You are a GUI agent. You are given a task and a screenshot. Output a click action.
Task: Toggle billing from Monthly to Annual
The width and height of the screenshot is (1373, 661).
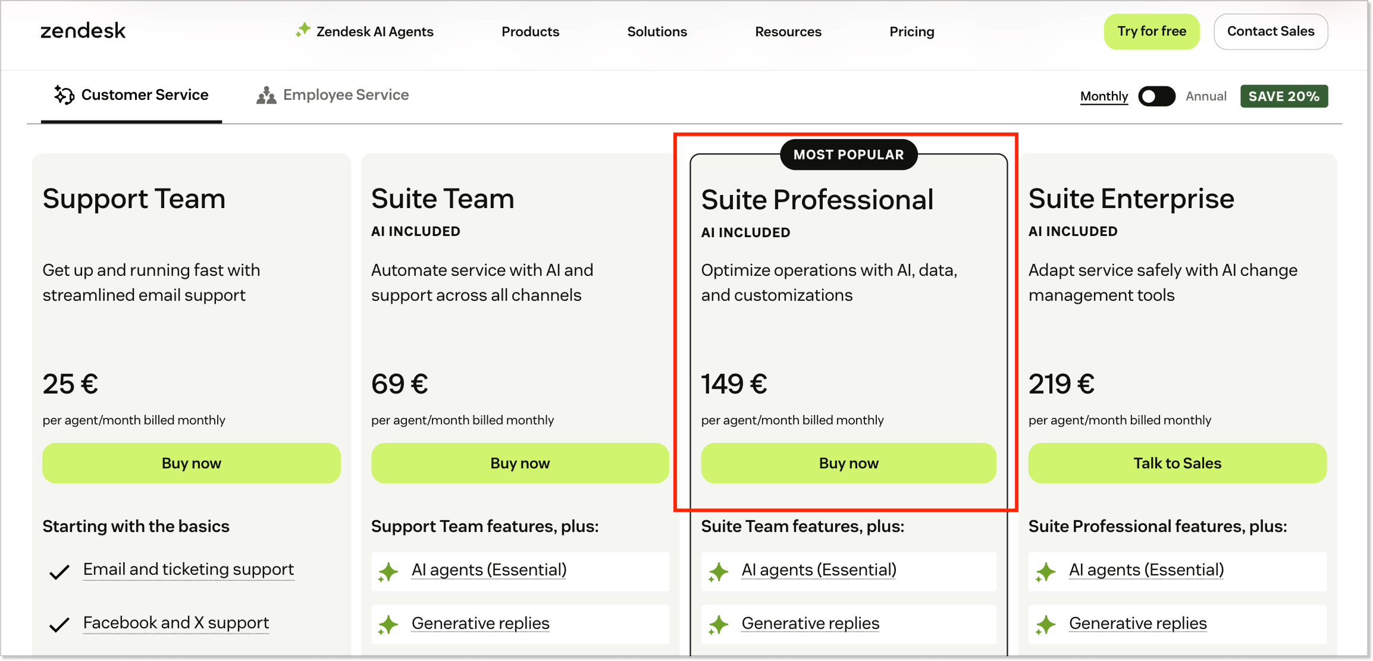1156,96
